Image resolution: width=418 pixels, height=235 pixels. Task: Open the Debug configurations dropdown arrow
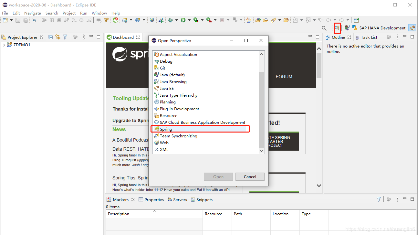coord(176,20)
